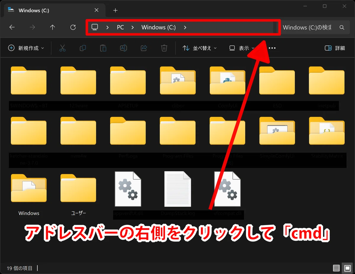
Task: Click the search magnifier icon
Action: pos(342,27)
